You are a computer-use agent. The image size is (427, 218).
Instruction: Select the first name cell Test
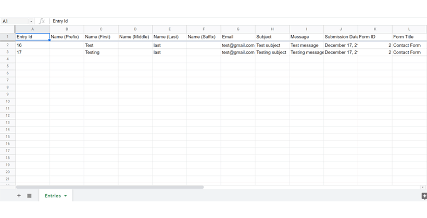tap(101, 45)
